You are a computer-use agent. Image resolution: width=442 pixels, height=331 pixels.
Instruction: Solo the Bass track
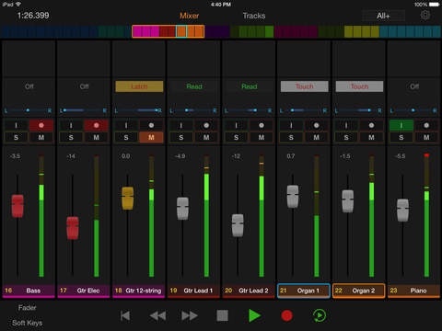coord(16,137)
